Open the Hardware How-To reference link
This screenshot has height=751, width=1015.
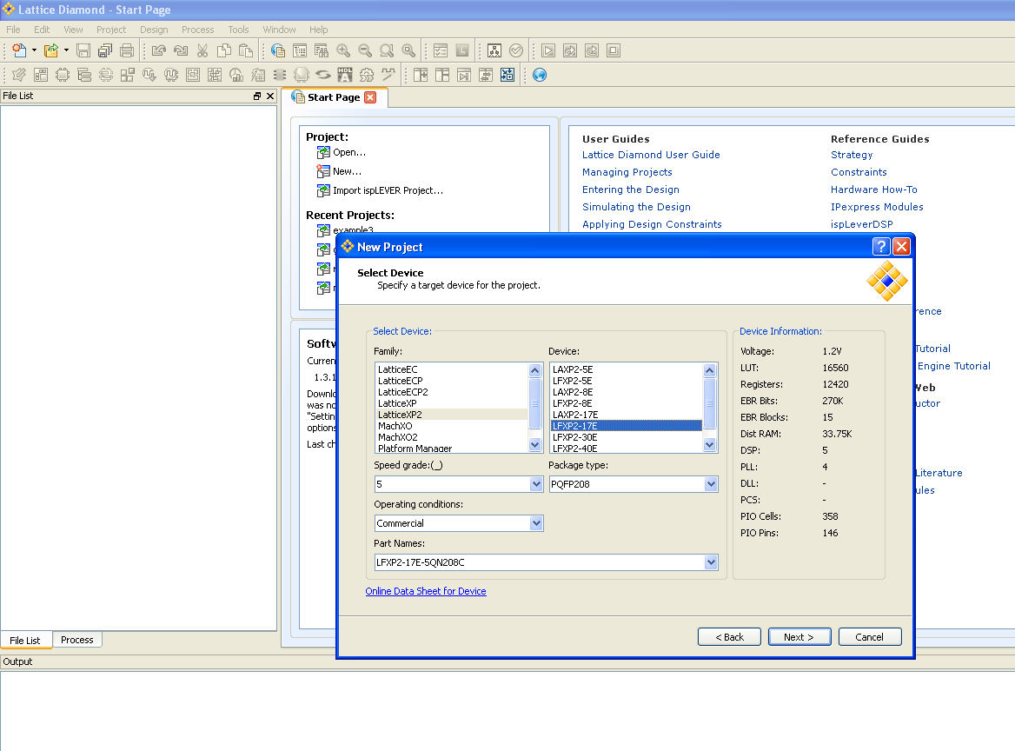coord(874,189)
